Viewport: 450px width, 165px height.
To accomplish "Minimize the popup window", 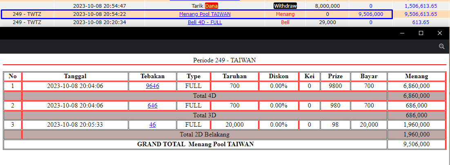I will click(402, 33).
